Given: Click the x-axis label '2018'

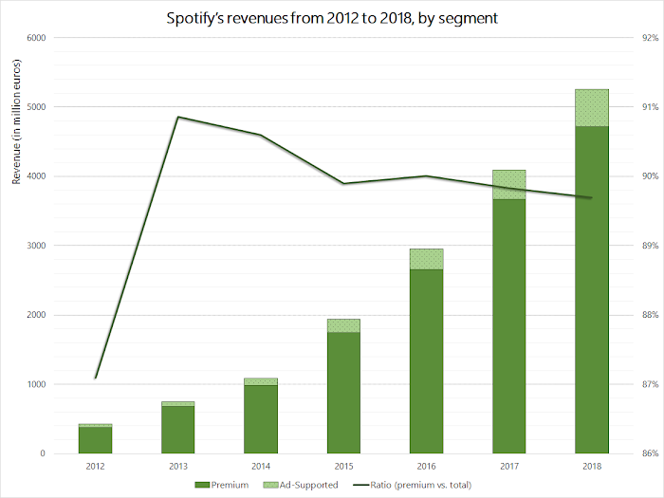Looking at the screenshot, I should 592,467.
